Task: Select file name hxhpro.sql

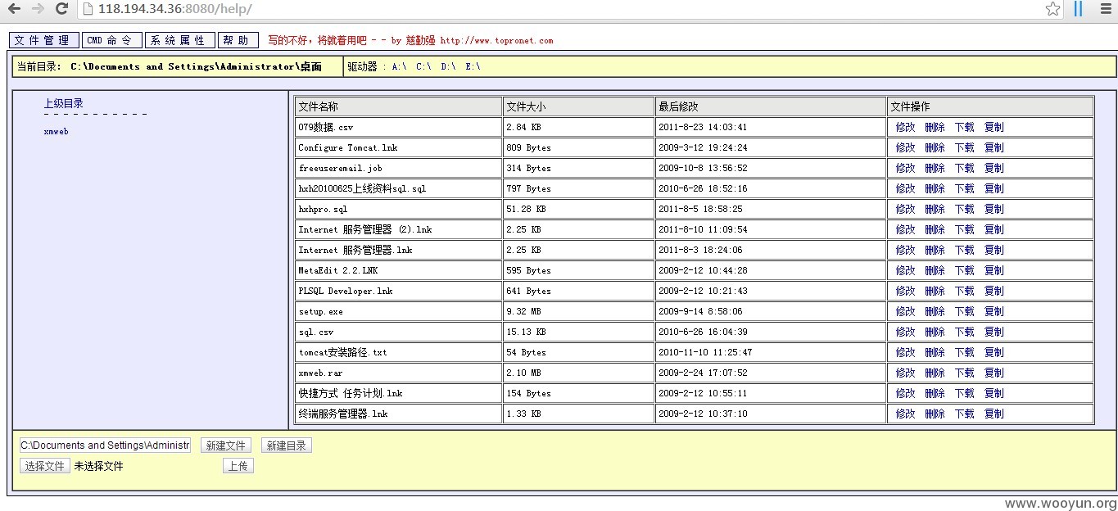Action: click(323, 209)
